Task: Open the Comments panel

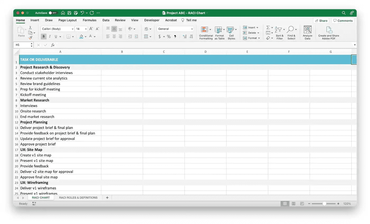Action: [343, 20]
